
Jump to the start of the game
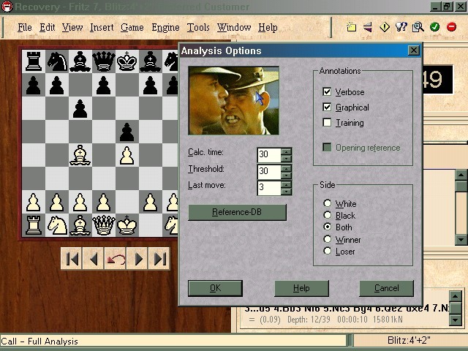tap(72, 259)
